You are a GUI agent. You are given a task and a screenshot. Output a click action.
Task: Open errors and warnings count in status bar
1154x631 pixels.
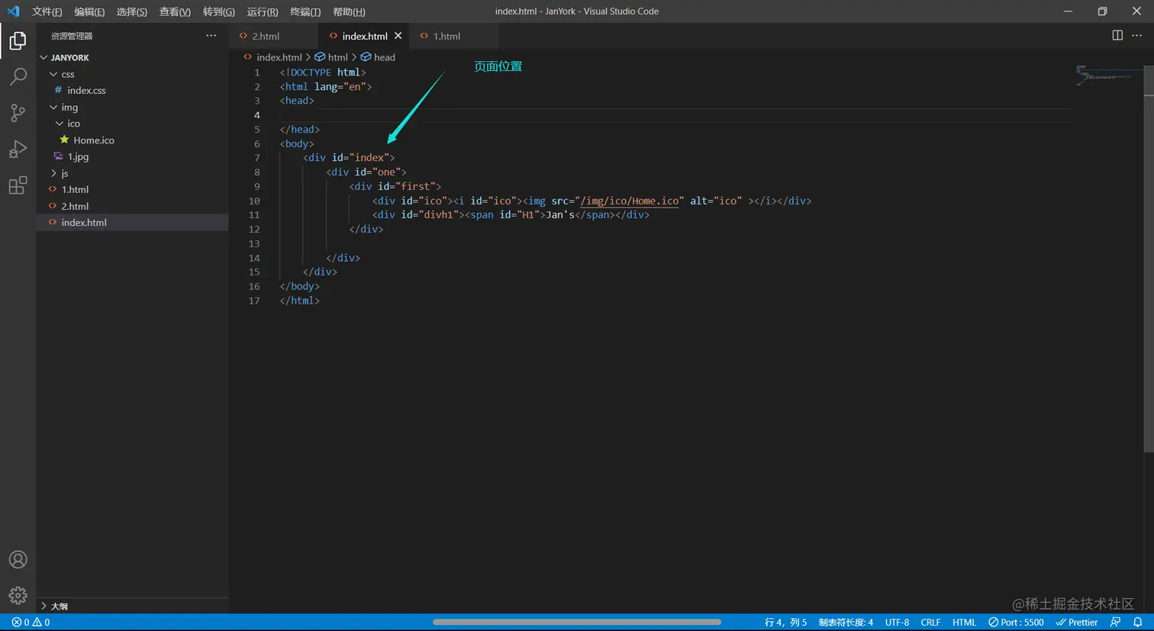pyautogui.click(x=31, y=623)
